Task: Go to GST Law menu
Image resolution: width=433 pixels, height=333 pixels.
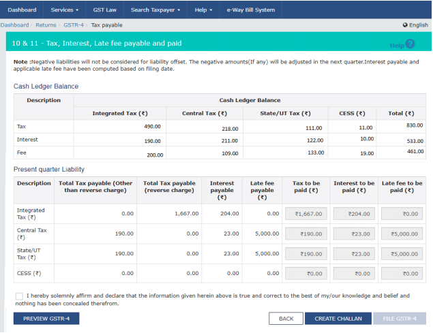Action: click(x=104, y=10)
